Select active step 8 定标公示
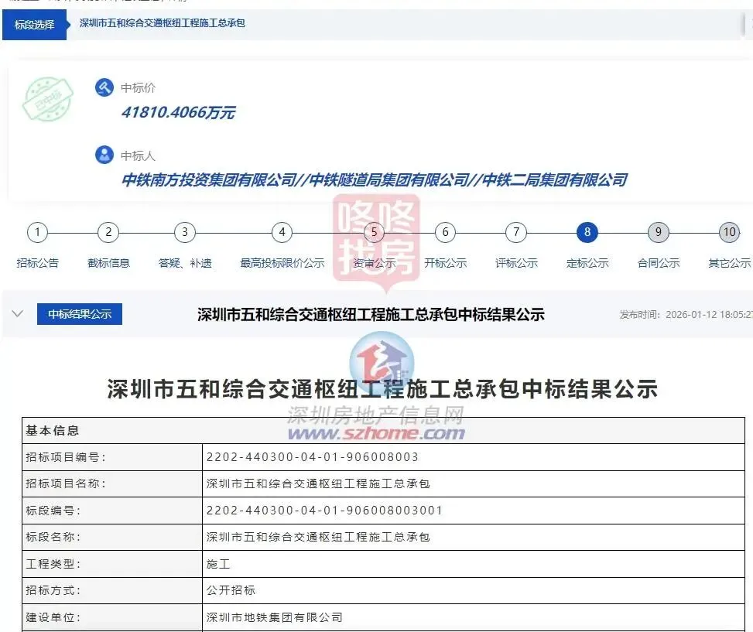 pyautogui.click(x=587, y=232)
